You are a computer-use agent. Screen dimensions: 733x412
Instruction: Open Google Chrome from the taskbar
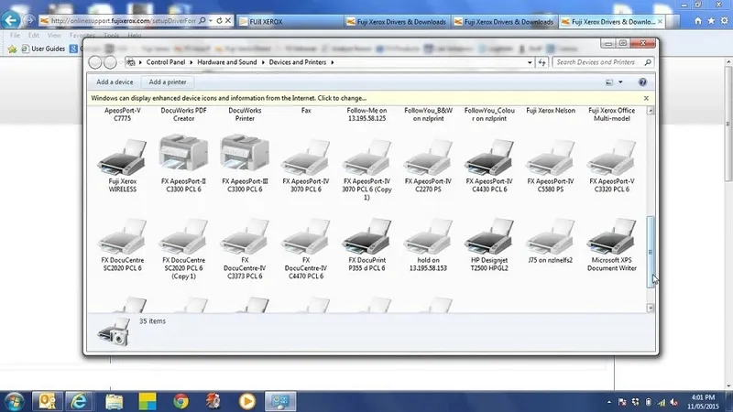click(x=181, y=401)
